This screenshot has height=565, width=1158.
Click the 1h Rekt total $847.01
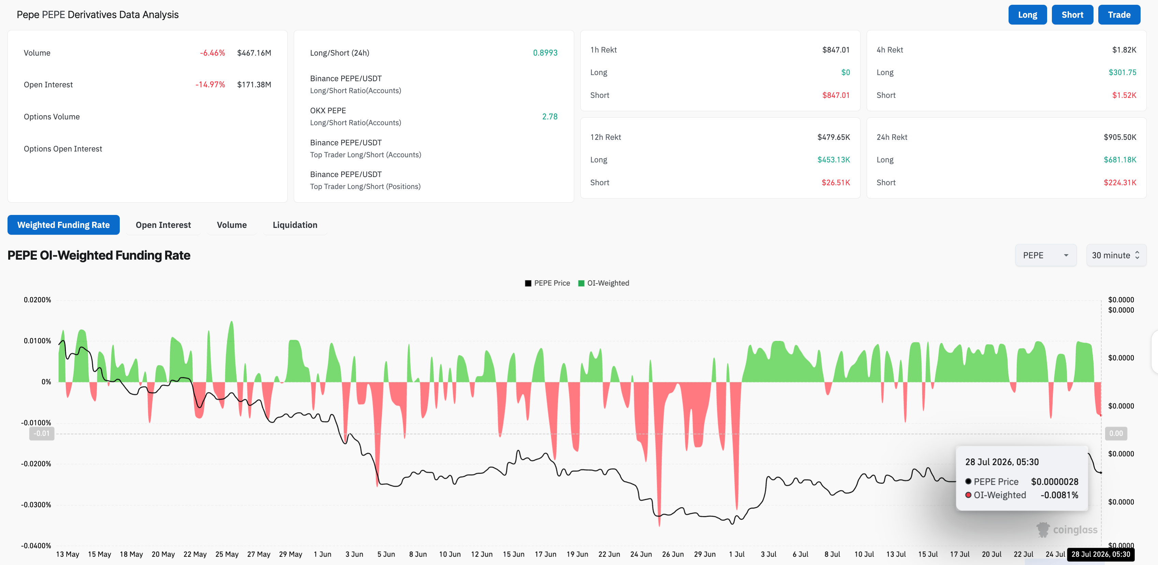pos(836,50)
